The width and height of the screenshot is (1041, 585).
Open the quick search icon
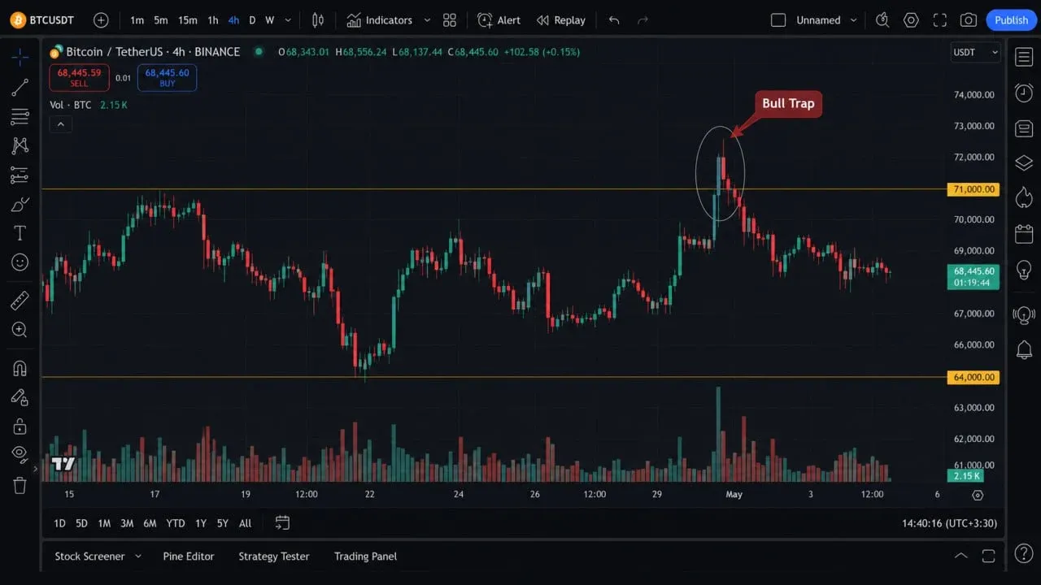[x=882, y=20]
